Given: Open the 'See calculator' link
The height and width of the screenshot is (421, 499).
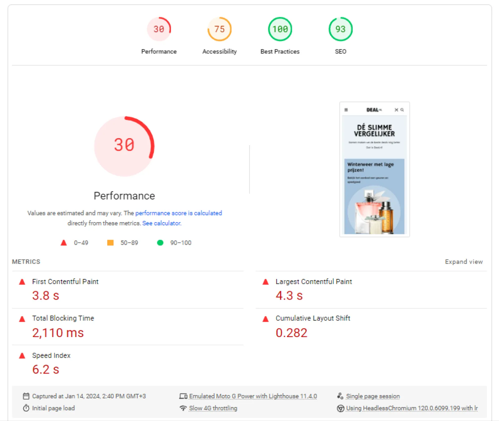Looking at the screenshot, I should pos(162,223).
